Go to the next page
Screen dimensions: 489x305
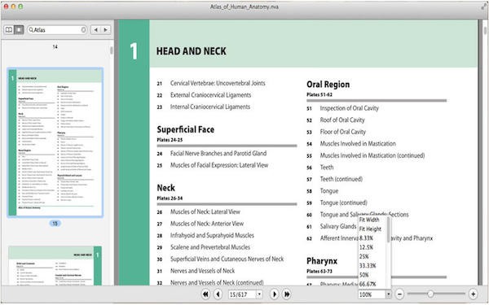click(274, 294)
